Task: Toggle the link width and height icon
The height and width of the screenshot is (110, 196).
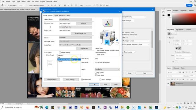Action: click(169, 42)
